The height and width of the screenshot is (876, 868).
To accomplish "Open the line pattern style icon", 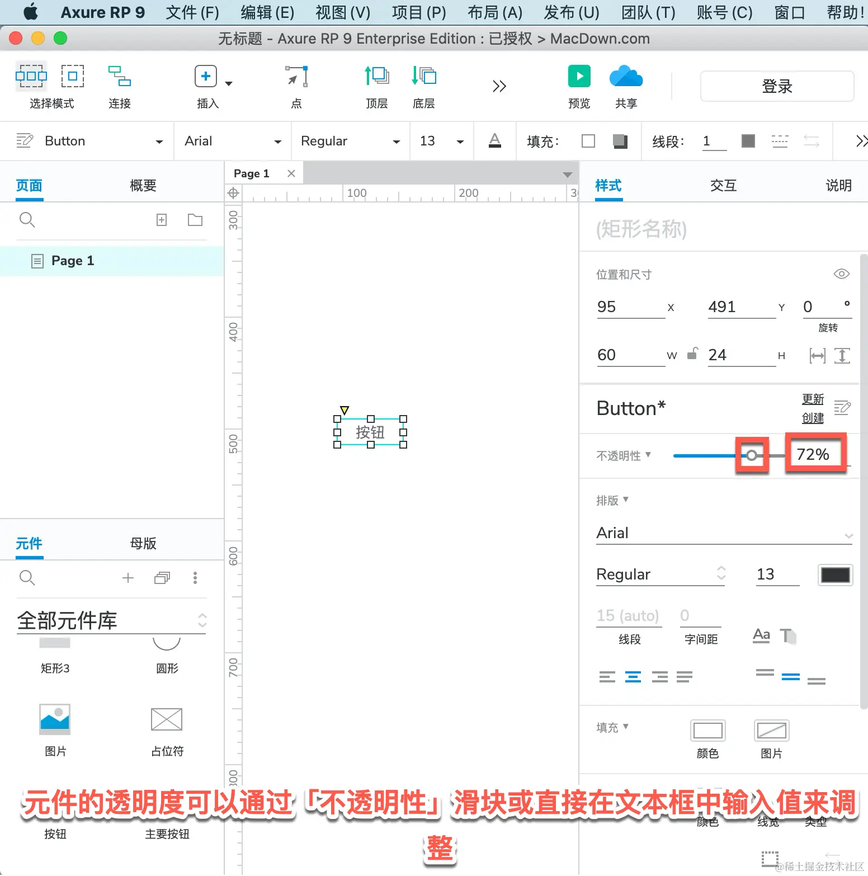I will pos(780,141).
